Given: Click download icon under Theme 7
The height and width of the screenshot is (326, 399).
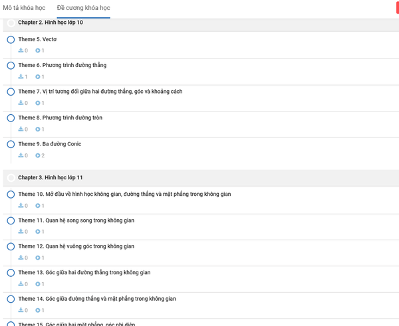Looking at the screenshot, I should (x=21, y=103).
